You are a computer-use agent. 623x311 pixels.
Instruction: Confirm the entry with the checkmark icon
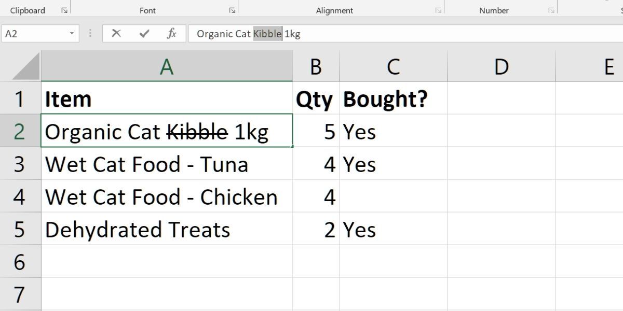[x=144, y=34]
